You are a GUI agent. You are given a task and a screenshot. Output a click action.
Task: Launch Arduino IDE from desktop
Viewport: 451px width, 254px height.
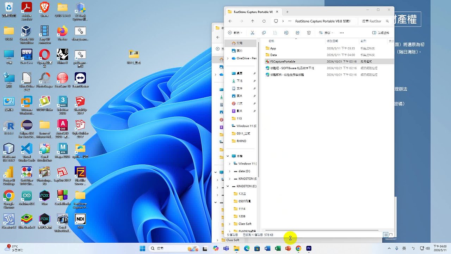[x=27, y=198]
